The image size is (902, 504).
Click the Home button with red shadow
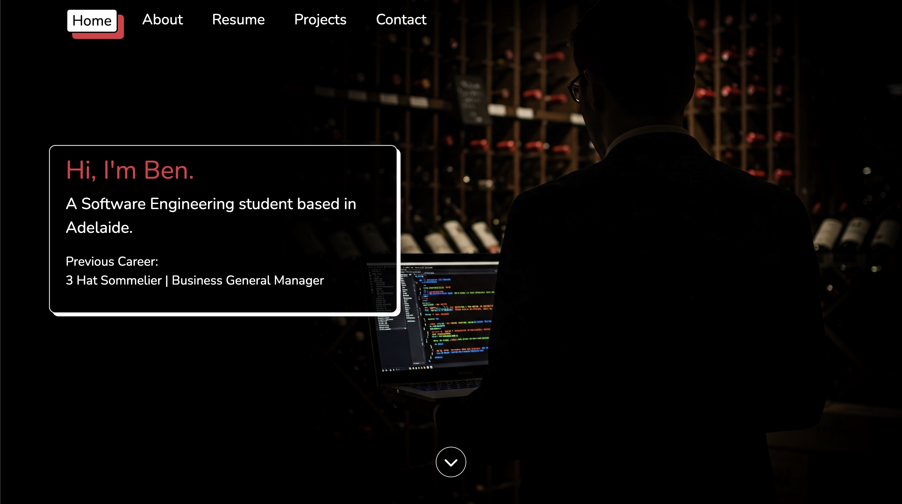pyautogui.click(x=92, y=21)
